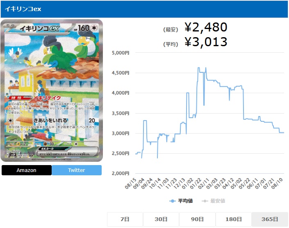
Task: Toggle the 平均値 legend series
Action: click(x=181, y=201)
